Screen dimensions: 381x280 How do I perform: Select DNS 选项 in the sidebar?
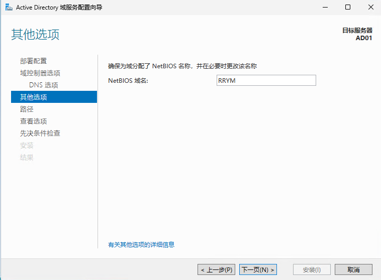click(x=43, y=85)
